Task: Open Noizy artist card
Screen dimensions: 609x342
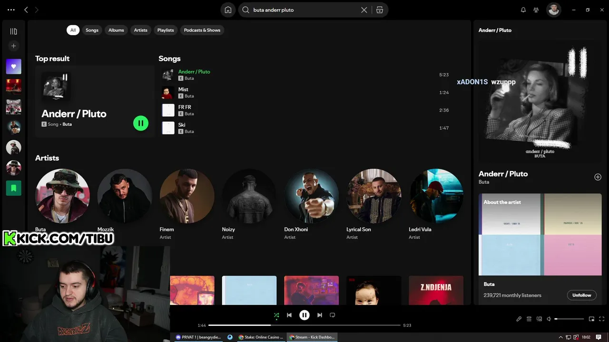Action: click(x=249, y=204)
